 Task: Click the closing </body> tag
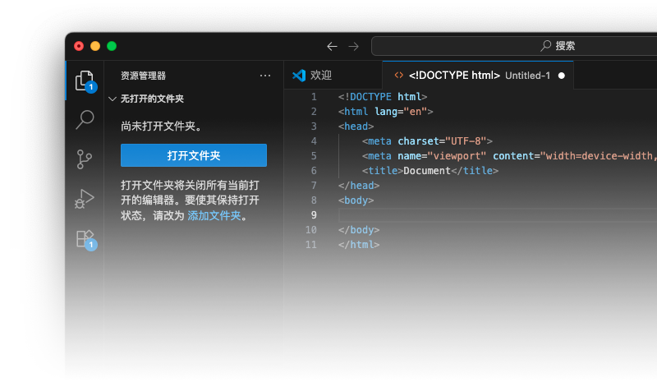click(x=359, y=230)
